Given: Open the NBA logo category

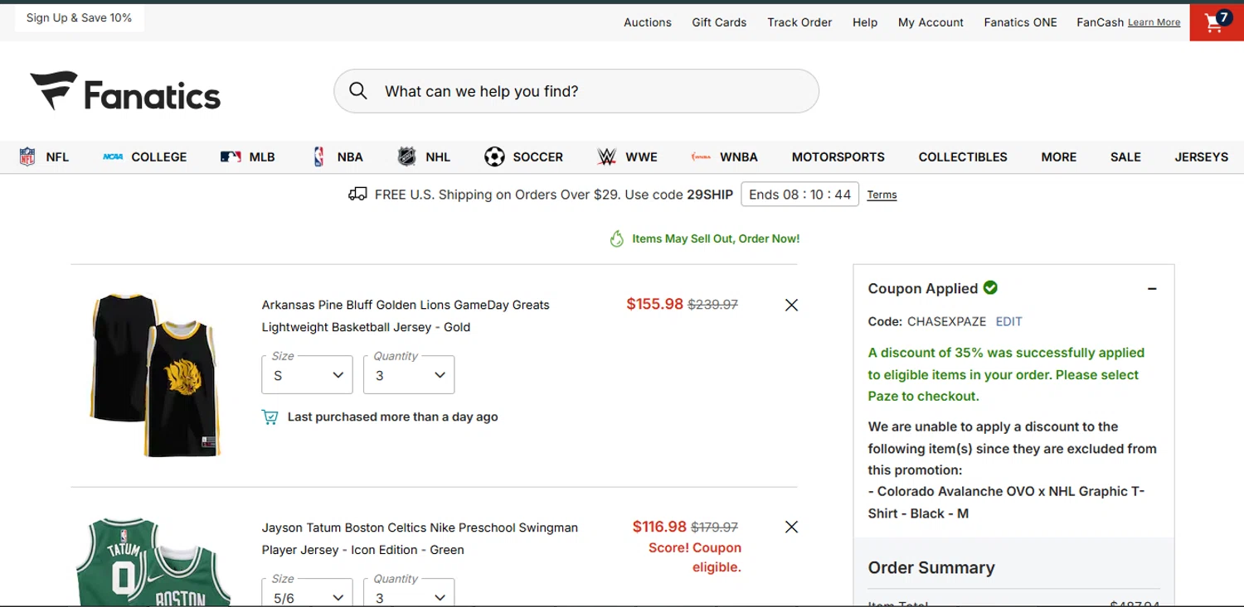Looking at the screenshot, I should [319, 157].
